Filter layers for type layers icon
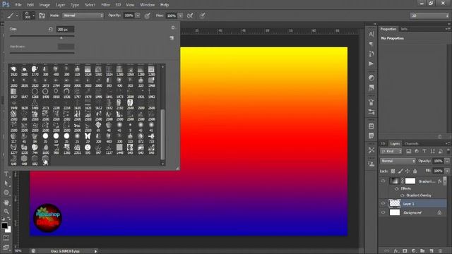 coord(424,151)
